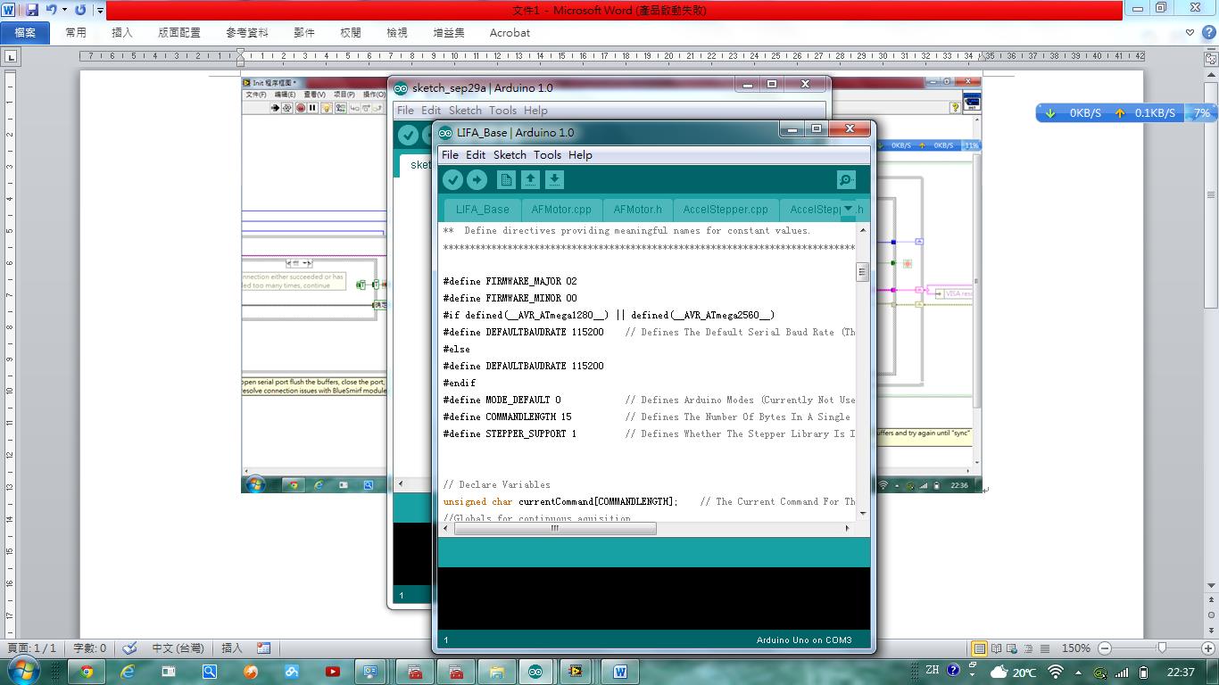1219x685 pixels.
Task: Click the 中文 (台灣) language button
Action: coord(178,648)
